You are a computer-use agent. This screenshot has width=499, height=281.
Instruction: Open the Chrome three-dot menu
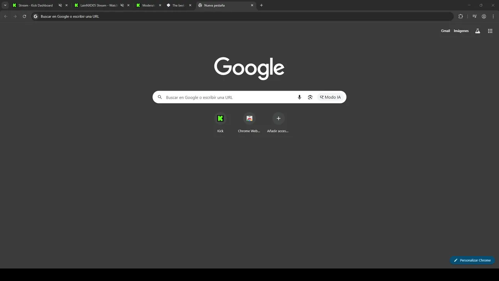click(x=493, y=16)
